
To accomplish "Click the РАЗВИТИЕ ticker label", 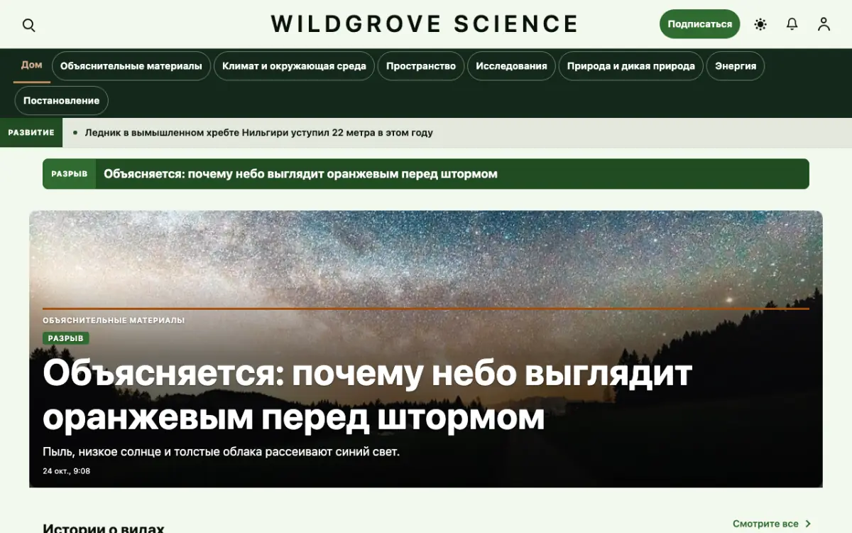I will coord(31,133).
